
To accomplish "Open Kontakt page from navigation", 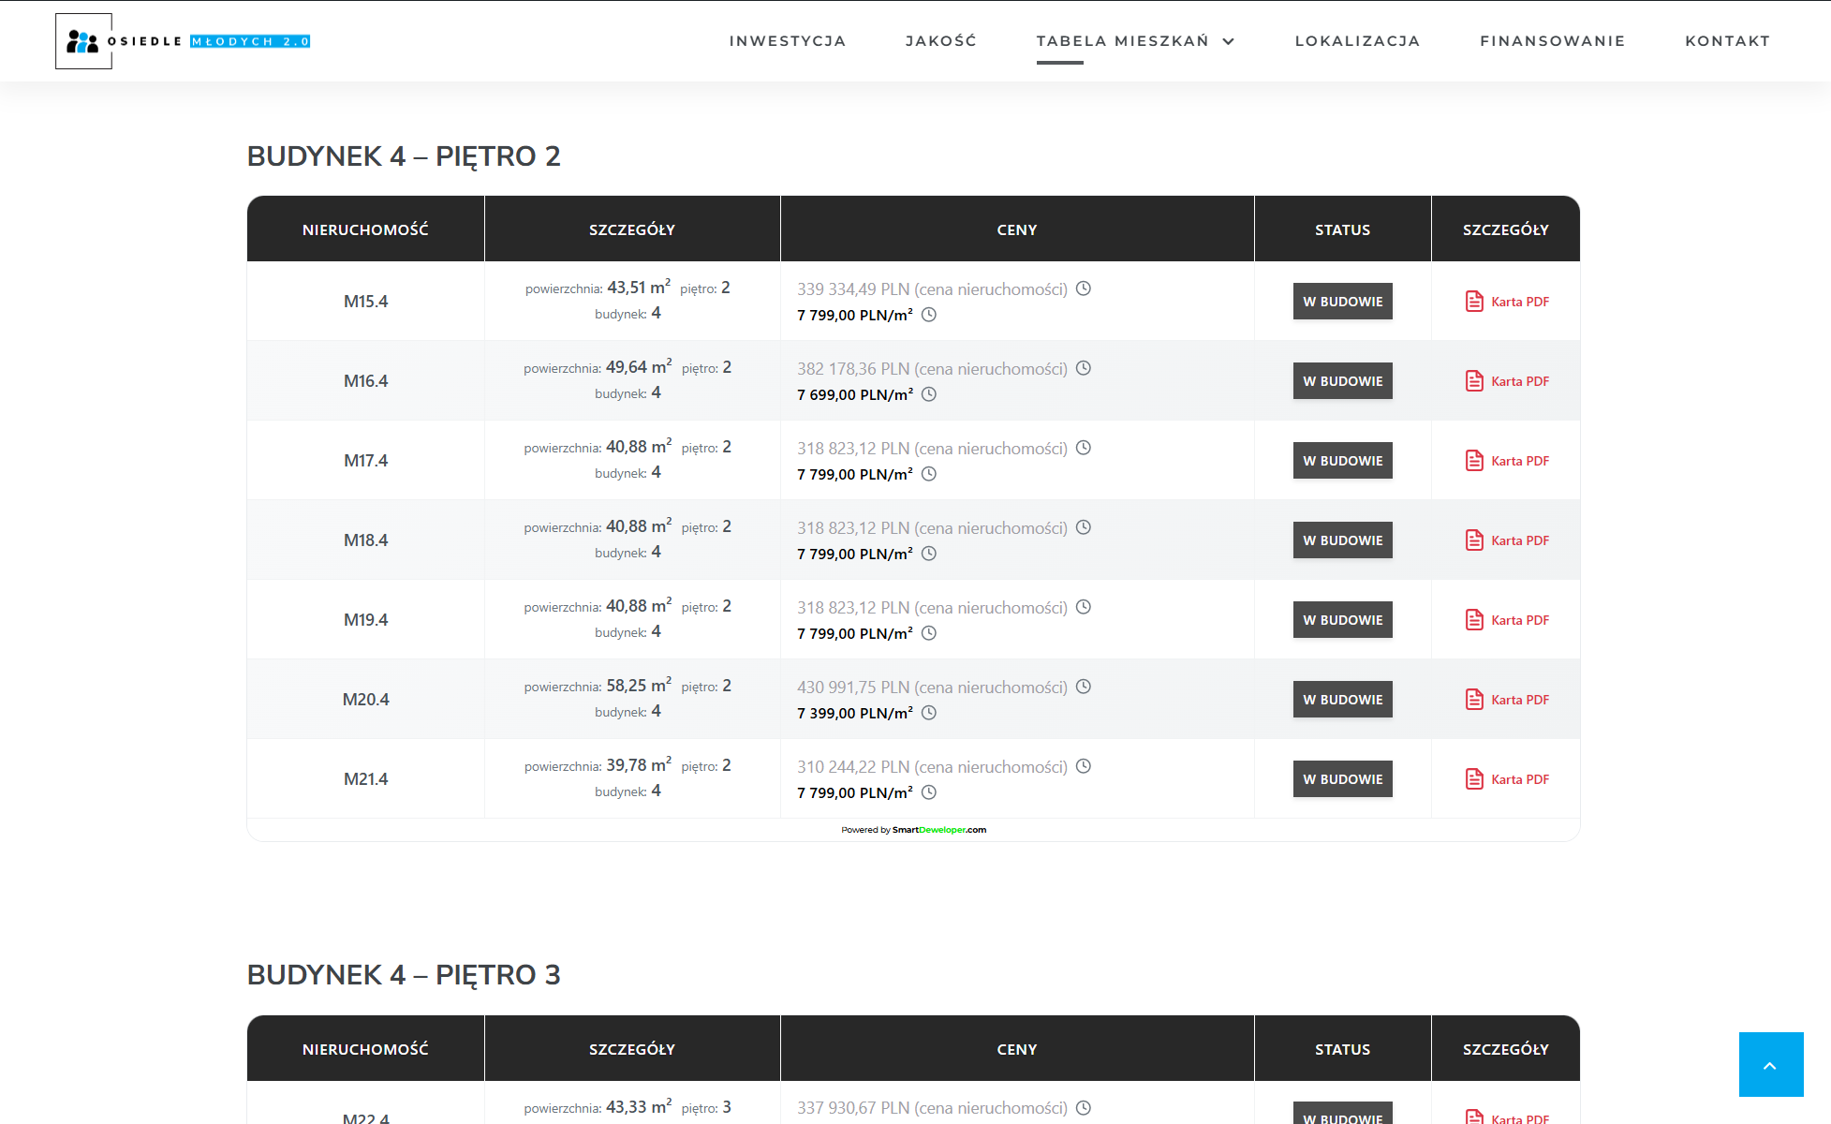I will 1727,41.
